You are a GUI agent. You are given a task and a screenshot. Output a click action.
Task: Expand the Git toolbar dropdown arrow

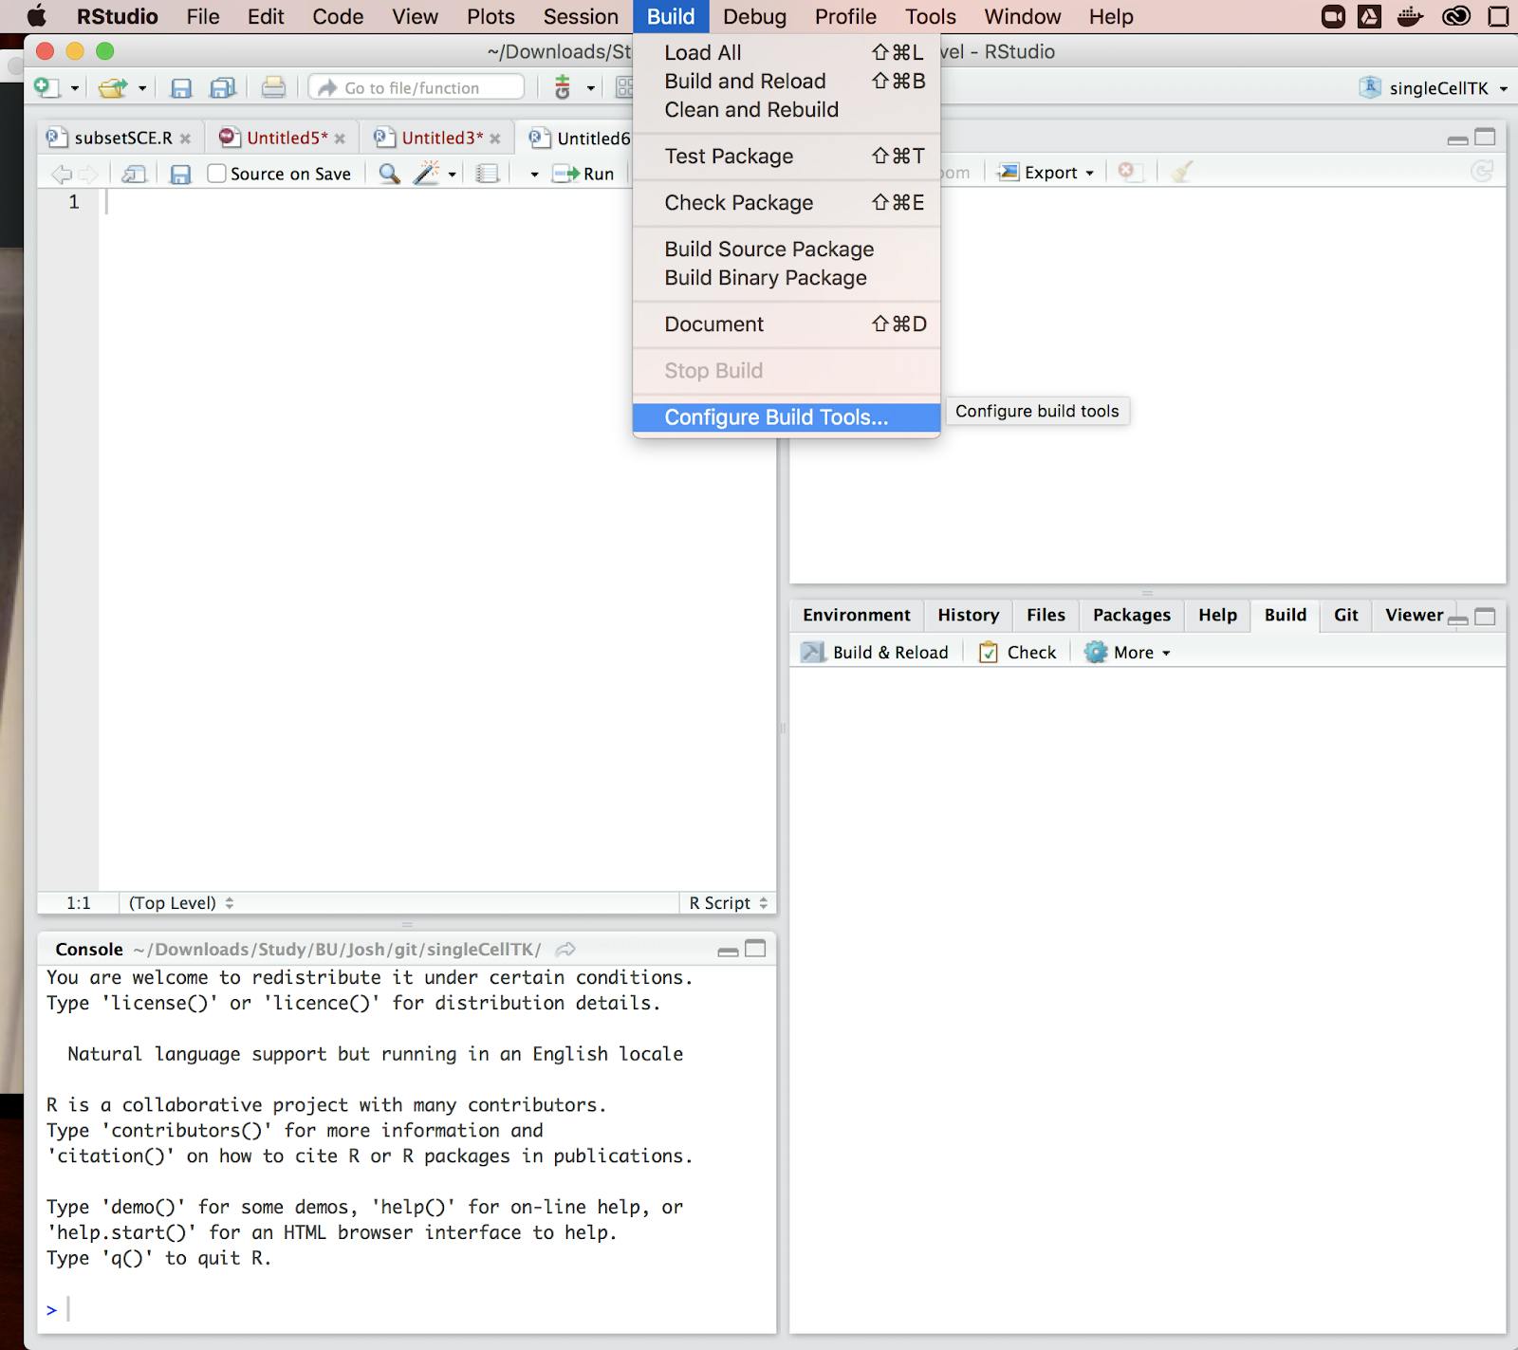pyautogui.click(x=590, y=88)
